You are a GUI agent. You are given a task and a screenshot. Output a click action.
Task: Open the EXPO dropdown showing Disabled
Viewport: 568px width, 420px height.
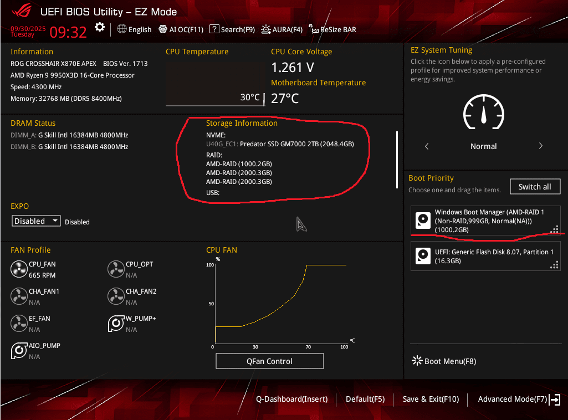(x=36, y=221)
